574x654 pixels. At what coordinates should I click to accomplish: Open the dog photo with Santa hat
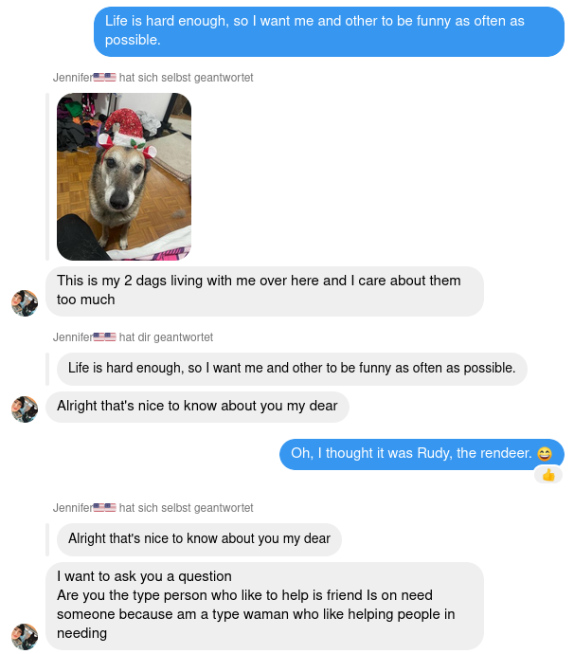[124, 176]
